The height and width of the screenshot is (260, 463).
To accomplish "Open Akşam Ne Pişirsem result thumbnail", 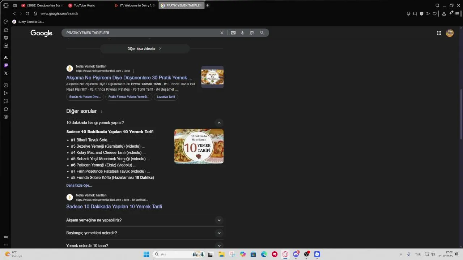I will (x=212, y=77).
